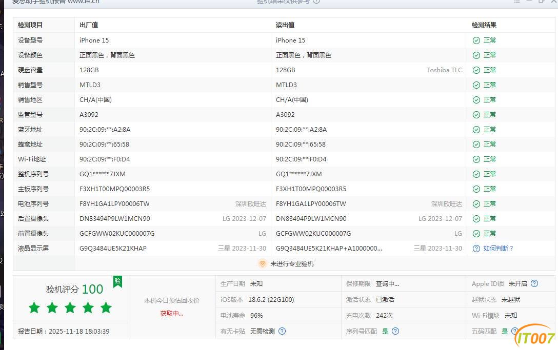
Task: Click the 充电次数 242次 value
Action: (384, 316)
